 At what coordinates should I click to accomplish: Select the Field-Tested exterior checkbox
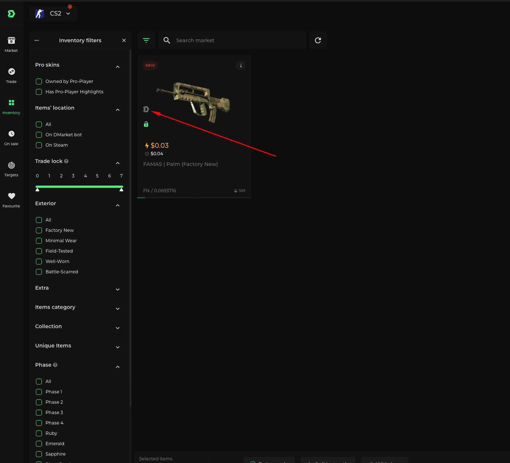[39, 251]
